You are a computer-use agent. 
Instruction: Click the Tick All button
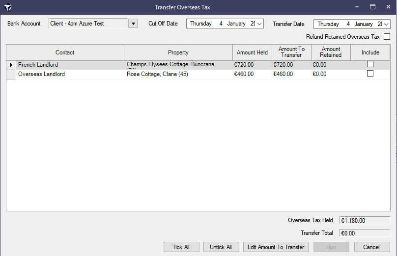181,247
